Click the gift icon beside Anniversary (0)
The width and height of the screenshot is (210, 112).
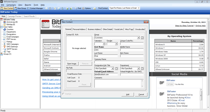pos(5,22)
